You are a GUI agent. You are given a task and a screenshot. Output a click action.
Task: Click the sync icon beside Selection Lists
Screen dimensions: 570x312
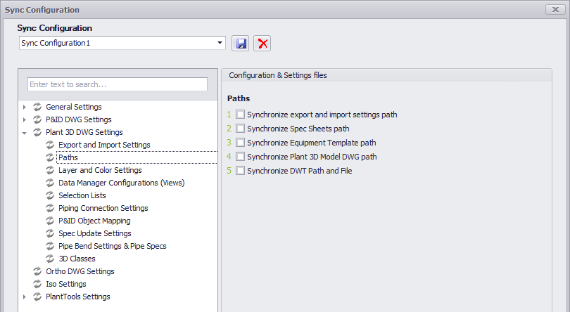[x=50, y=195]
